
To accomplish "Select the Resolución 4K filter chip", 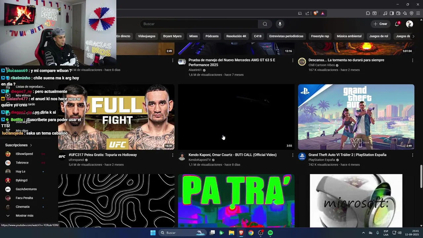I will click(x=236, y=36).
